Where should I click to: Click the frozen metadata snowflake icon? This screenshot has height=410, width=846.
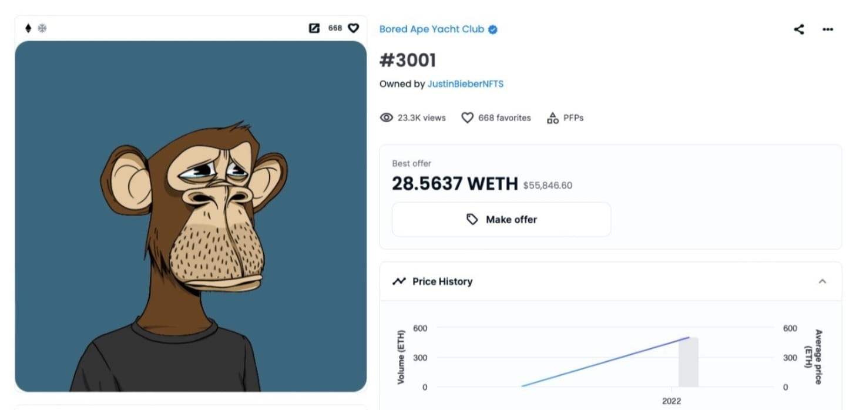coord(42,28)
